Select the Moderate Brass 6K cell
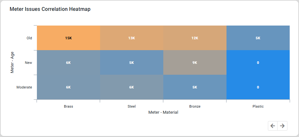Viewport: 299px width, 137px height. click(68, 87)
